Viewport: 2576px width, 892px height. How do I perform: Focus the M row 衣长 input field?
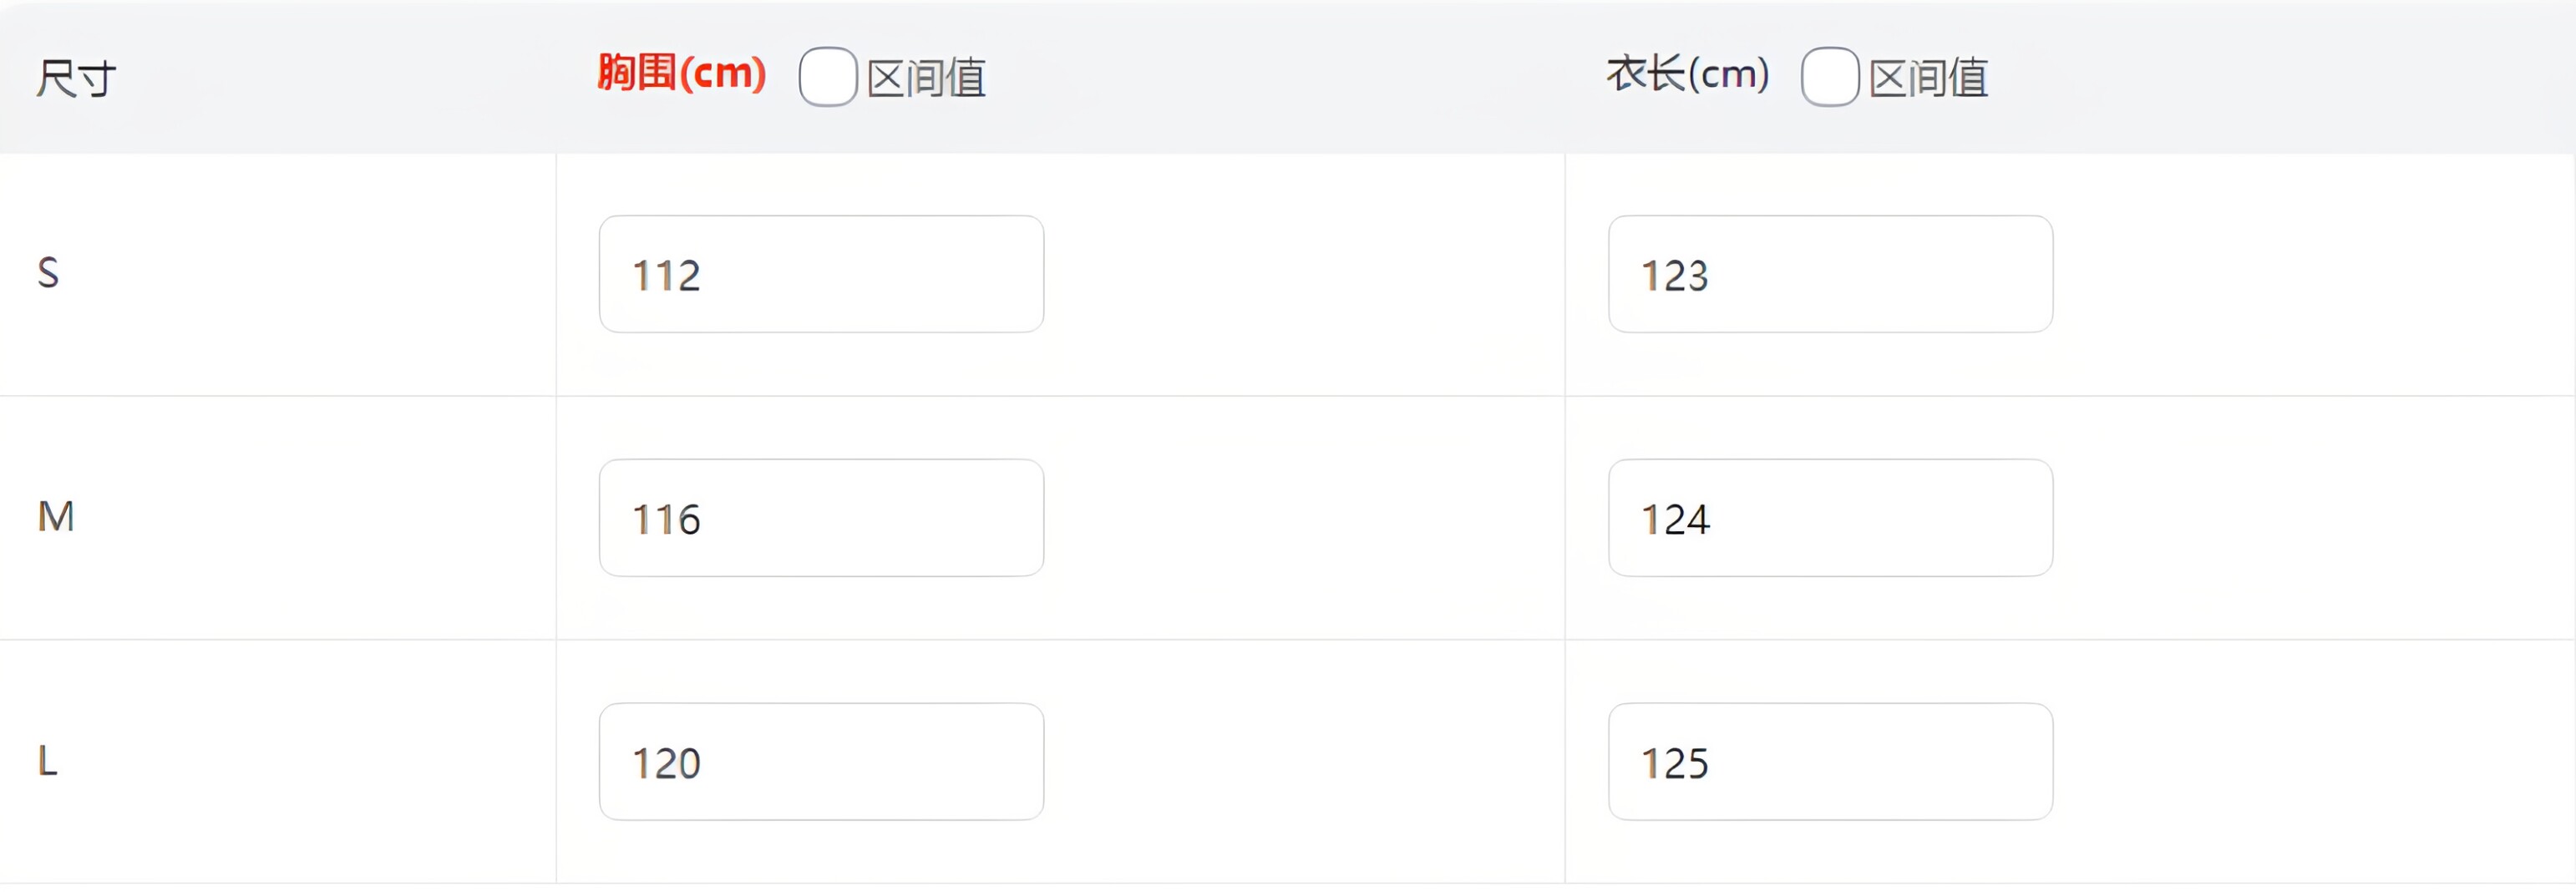(x=1830, y=518)
